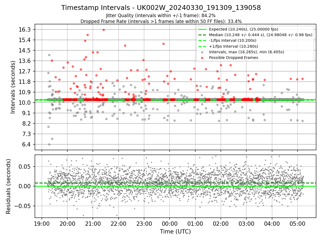The image size is (322, 241).
Task: Click the 23:00 time tick label
Action: pos(144,223)
